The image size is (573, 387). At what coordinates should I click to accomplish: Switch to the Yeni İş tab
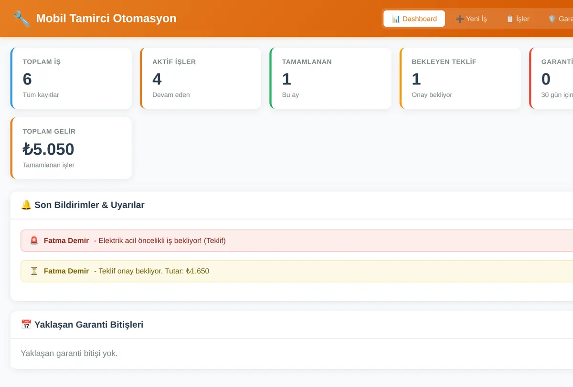471,19
